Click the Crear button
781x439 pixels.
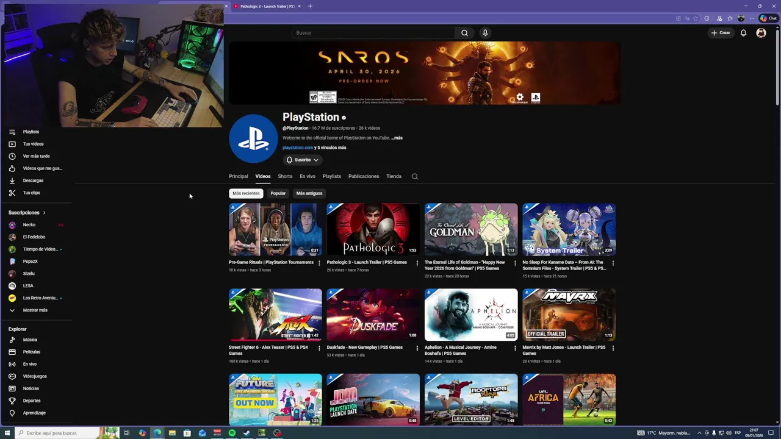(721, 33)
